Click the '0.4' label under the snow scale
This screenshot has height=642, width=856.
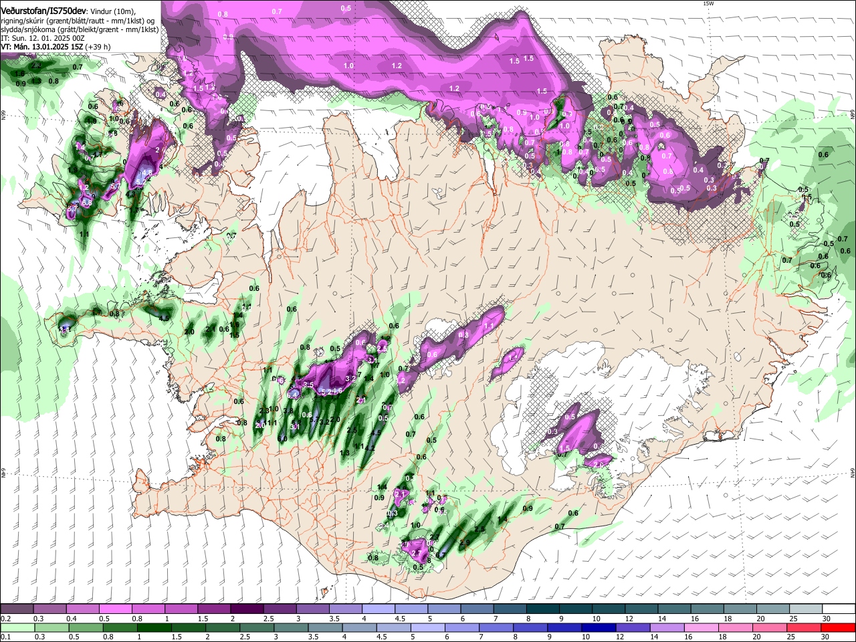pyautogui.click(x=72, y=619)
